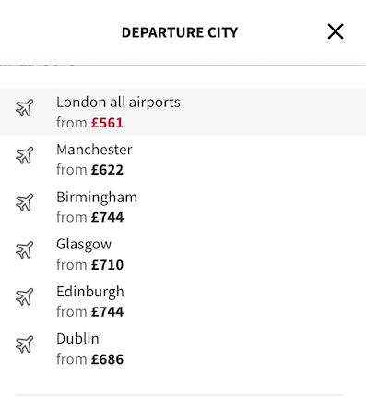Screen dimensions: 366x398
Task: Click the £710 Glasgow price
Action: 107,265
